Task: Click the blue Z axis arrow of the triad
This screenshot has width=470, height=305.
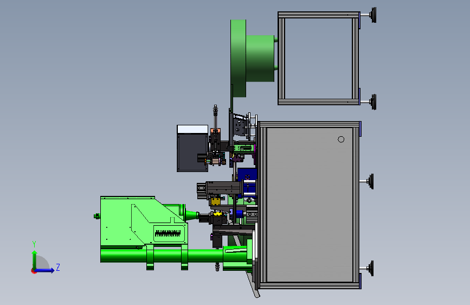Action: (x=45, y=270)
